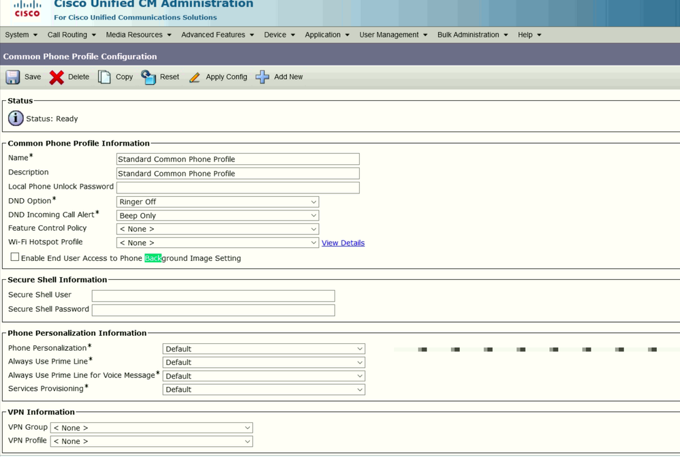Click the Common Phone Profile Information heading
Viewport: 680px width, 457px height.
[x=78, y=143]
